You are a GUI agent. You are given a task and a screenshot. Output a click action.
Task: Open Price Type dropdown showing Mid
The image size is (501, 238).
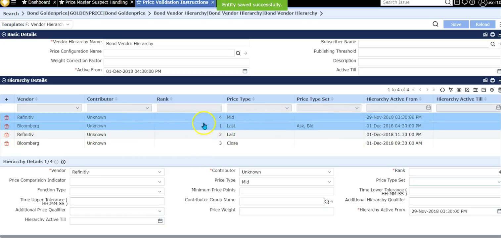[x=287, y=182]
